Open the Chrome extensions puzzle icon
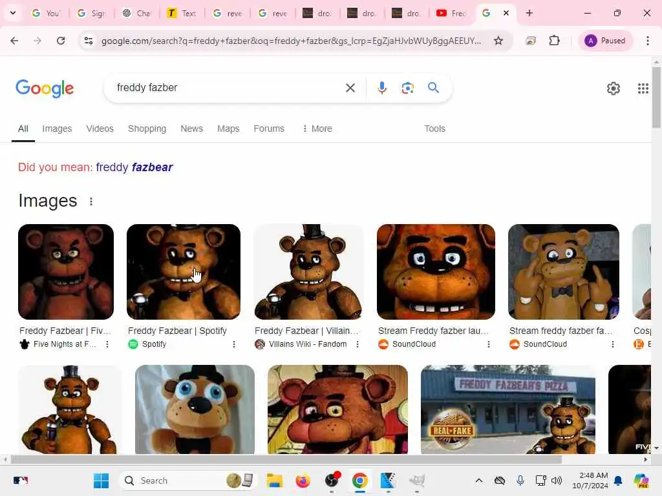662x496 pixels. tap(554, 41)
